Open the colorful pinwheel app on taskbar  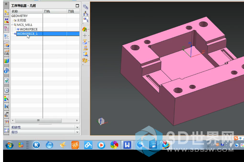114,145
